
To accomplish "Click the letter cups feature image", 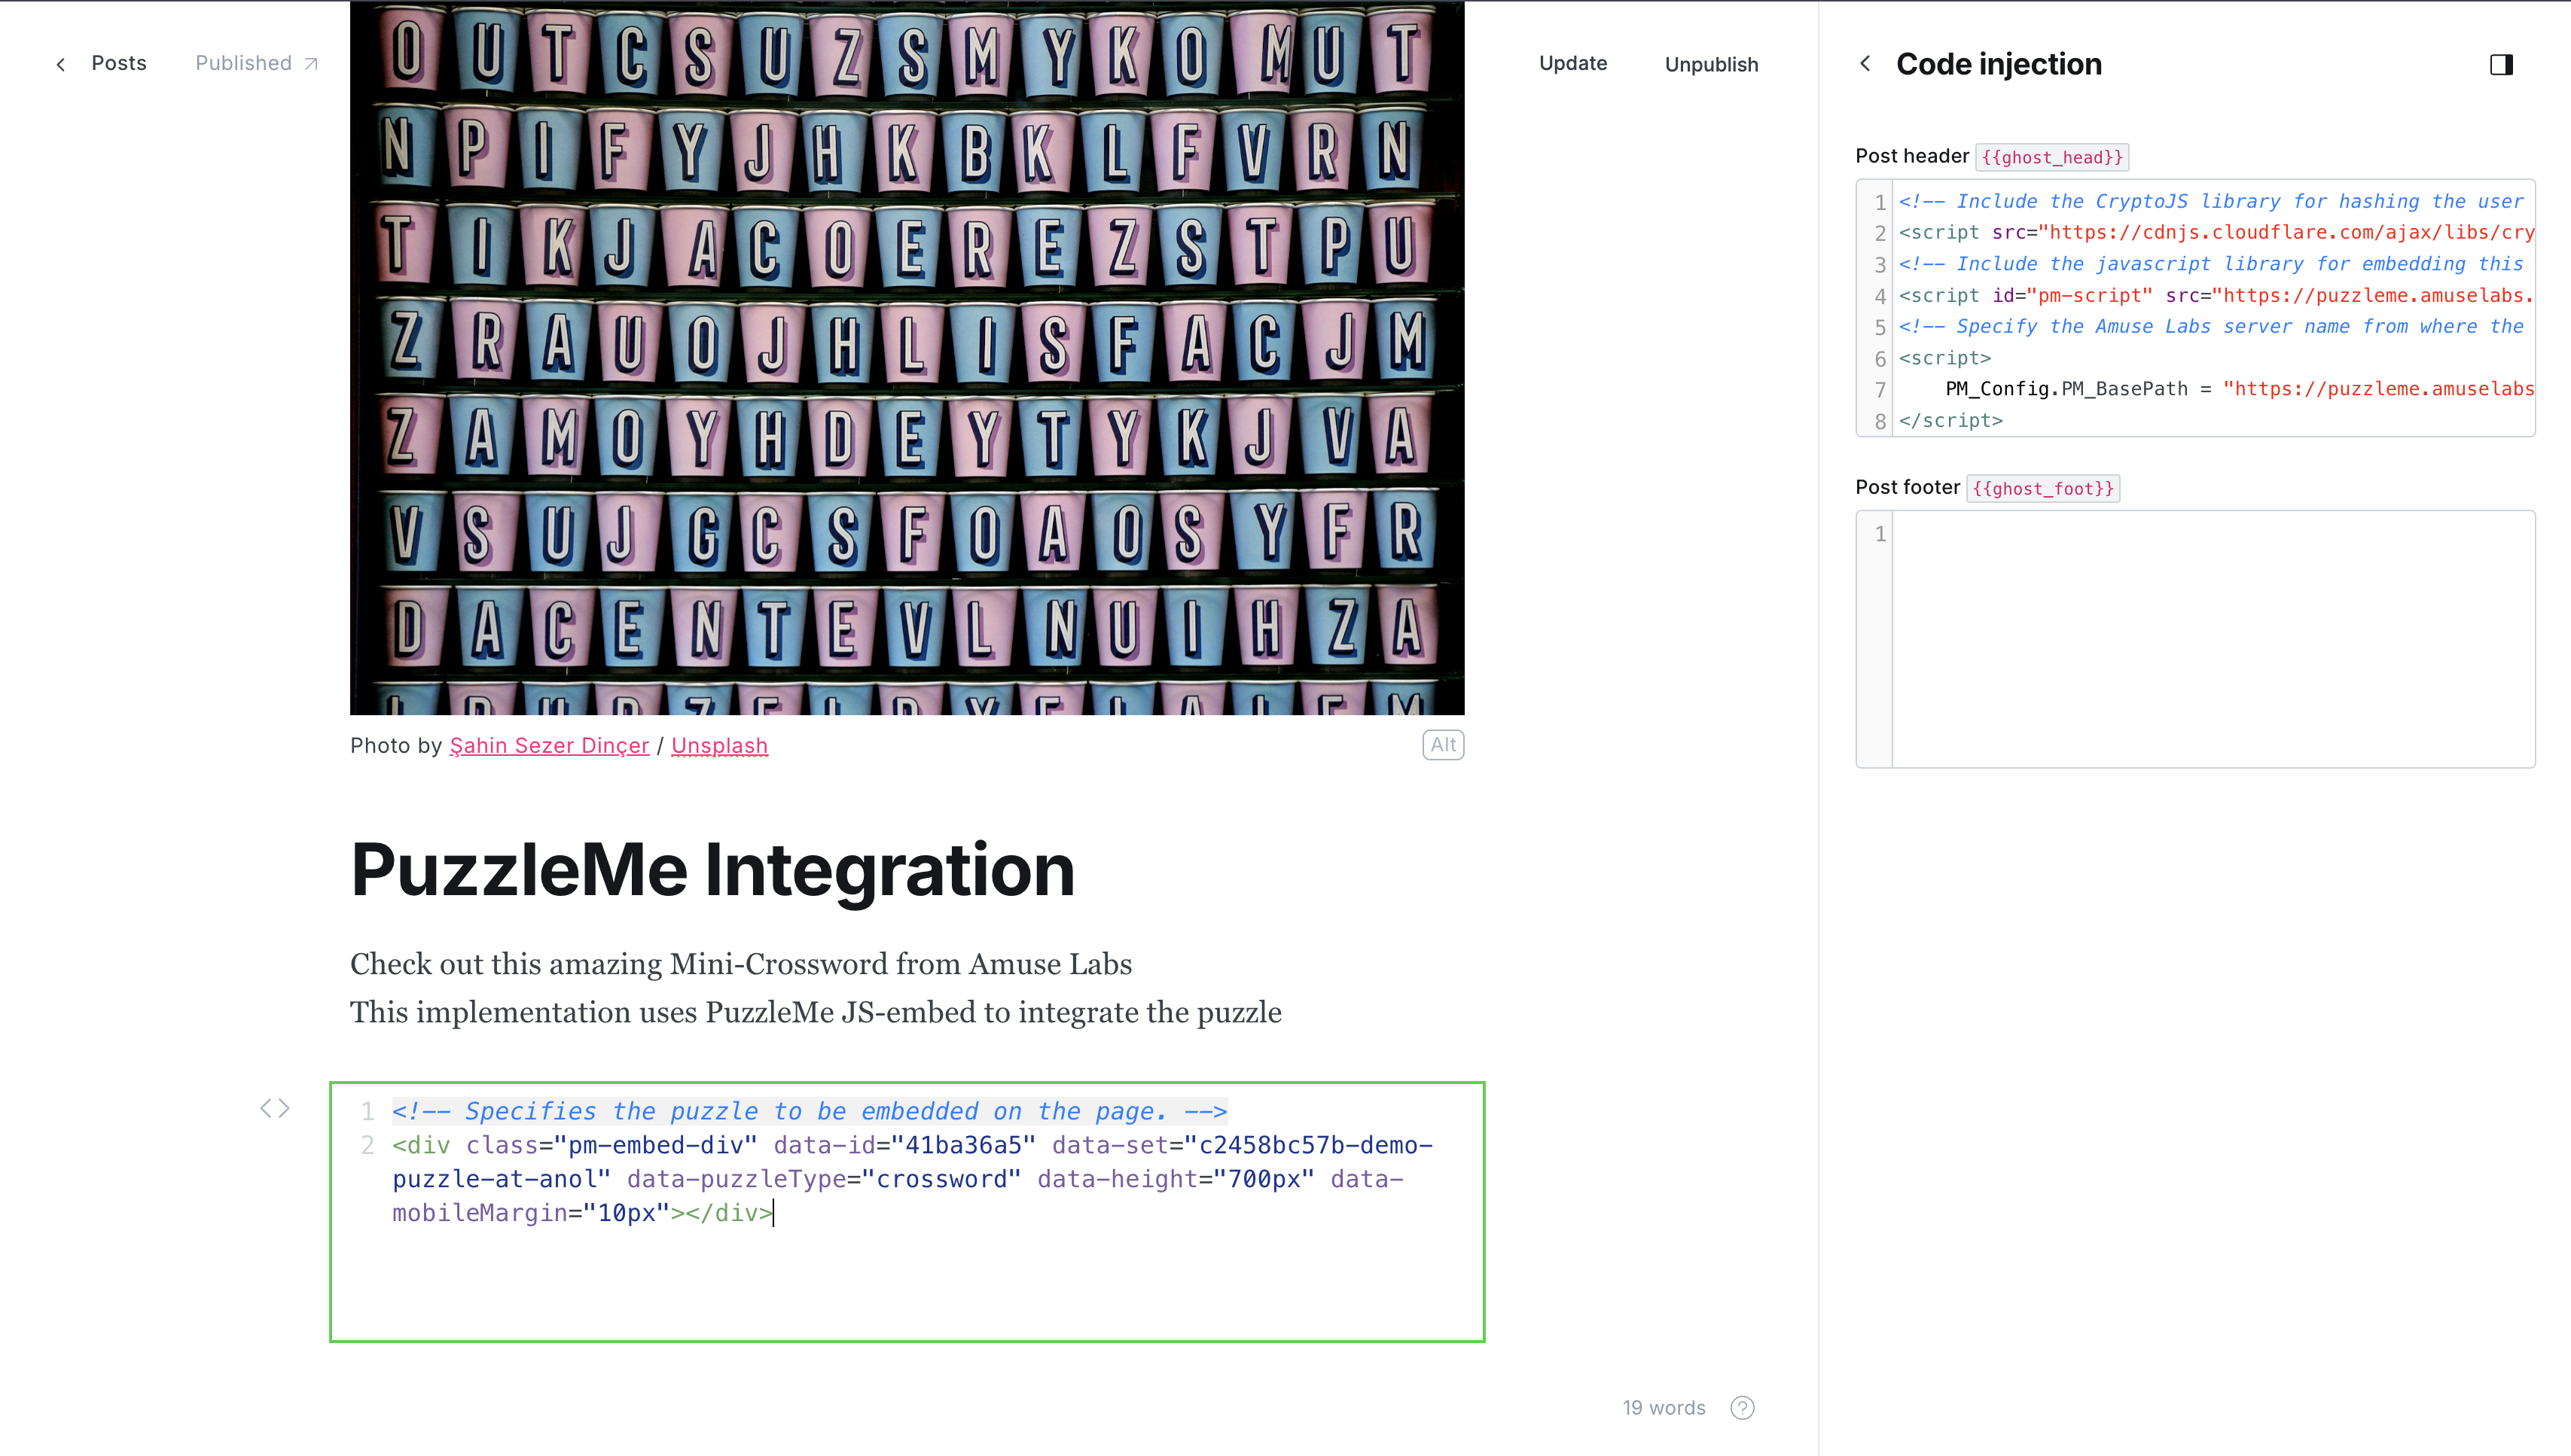I will point(906,357).
